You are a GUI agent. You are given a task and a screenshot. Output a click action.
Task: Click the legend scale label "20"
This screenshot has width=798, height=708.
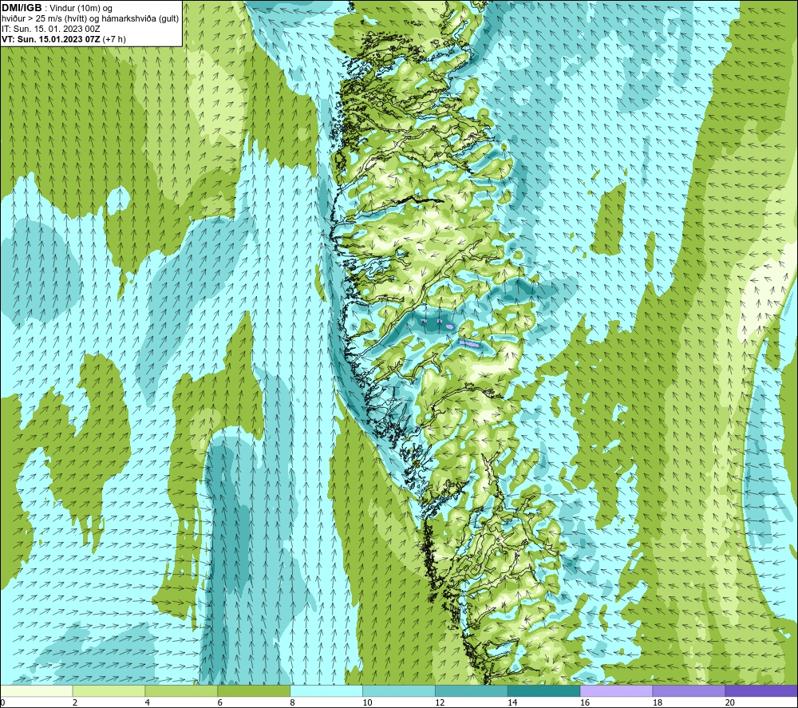click(729, 702)
